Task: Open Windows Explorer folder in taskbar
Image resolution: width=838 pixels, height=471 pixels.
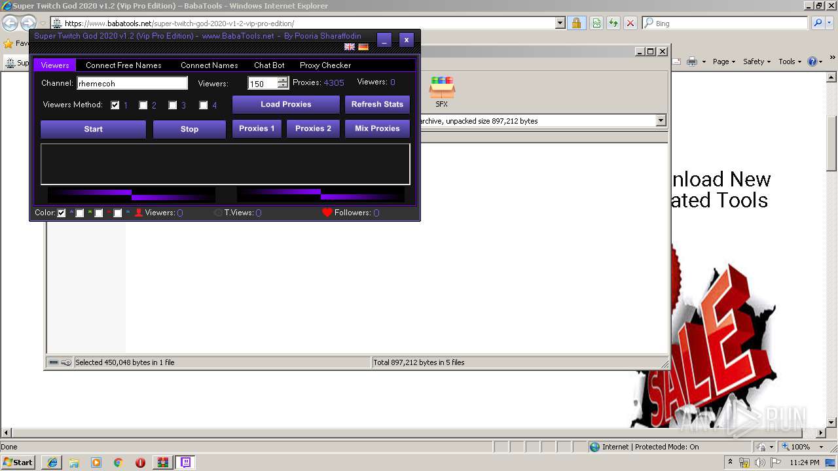Action: (74, 462)
